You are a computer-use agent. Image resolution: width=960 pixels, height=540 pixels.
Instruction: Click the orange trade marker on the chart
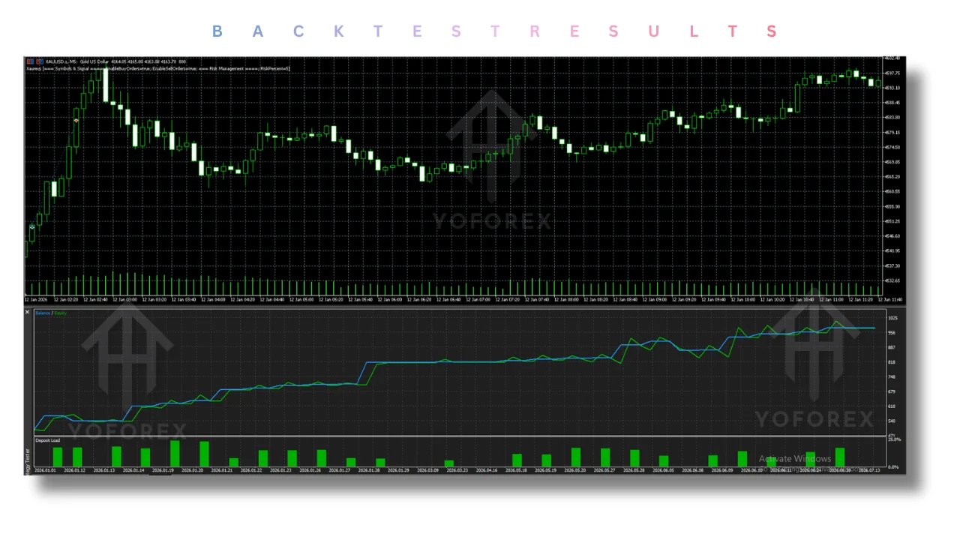(76, 120)
